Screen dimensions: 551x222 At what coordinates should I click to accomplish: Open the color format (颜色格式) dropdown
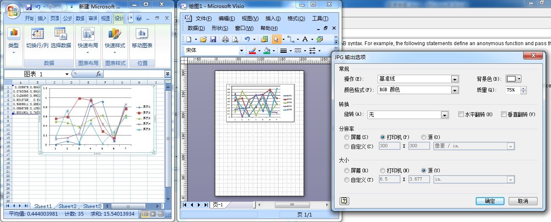click(455, 90)
